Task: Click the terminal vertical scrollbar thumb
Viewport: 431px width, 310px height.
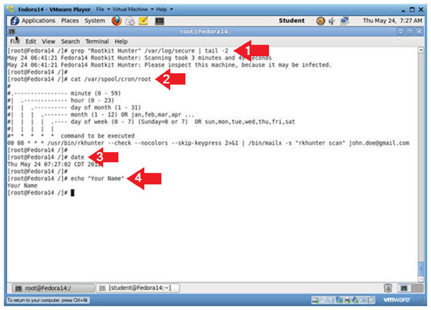Action: coord(421,269)
